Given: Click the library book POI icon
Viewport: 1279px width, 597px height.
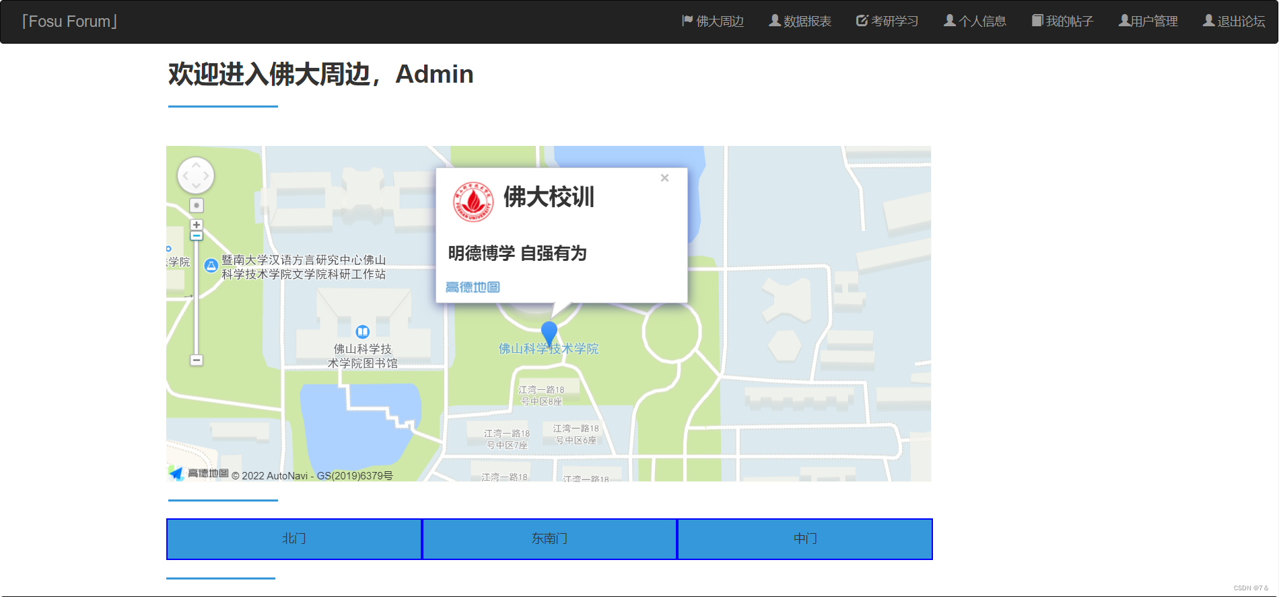Looking at the screenshot, I should (x=362, y=331).
